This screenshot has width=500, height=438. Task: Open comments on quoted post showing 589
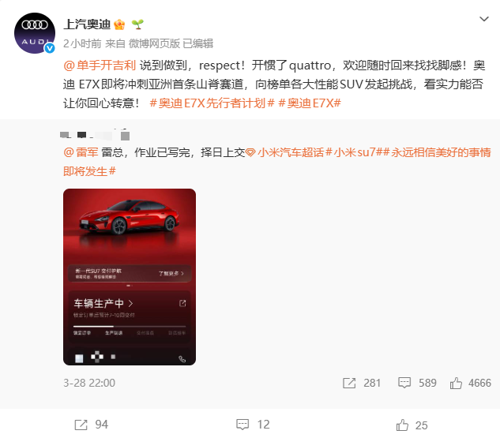(417, 383)
